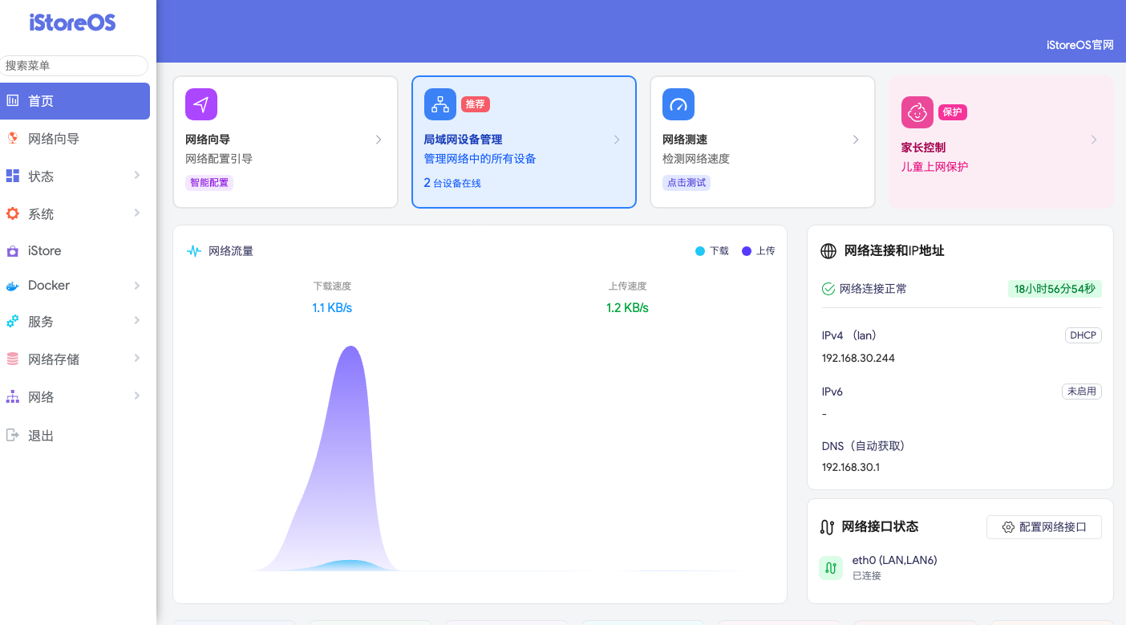Expand the 服务 sidebar submenu arrow
The width and height of the screenshot is (1126, 625).
(x=137, y=320)
